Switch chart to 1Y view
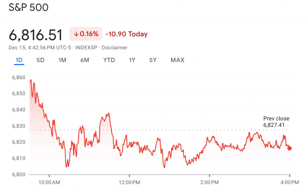This screenshot has width=305, height=192. point(132,60)
